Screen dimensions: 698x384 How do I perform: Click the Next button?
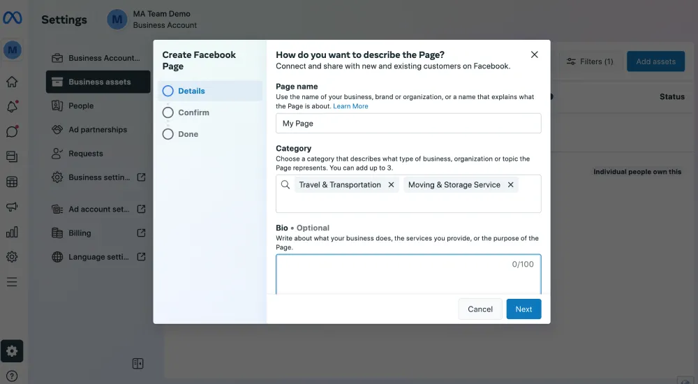click(523, 309)
